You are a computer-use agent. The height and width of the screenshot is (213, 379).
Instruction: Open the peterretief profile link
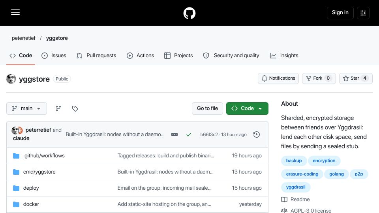[23, 38]
